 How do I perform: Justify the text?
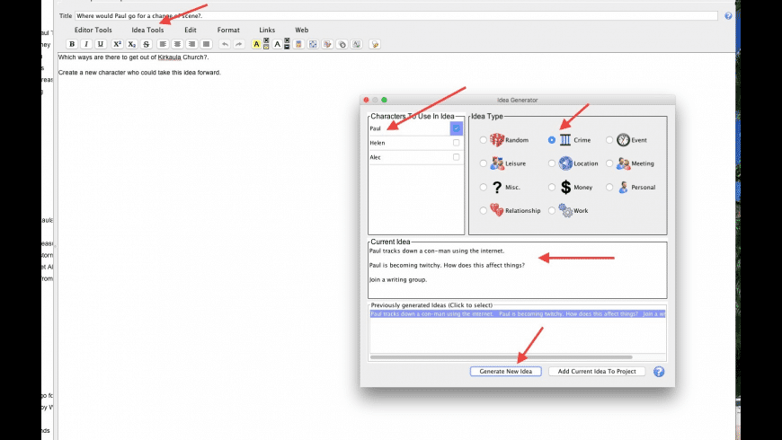click(206, 44)
